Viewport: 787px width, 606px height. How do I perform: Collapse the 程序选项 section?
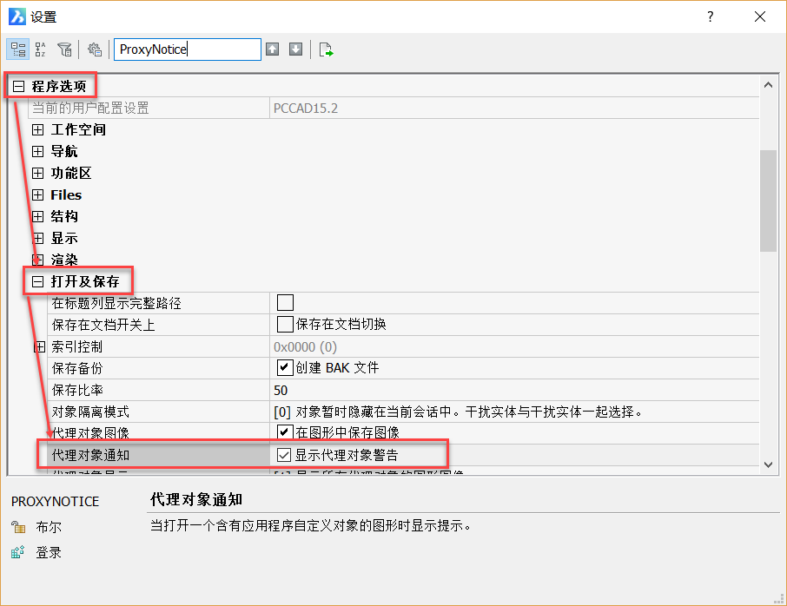[18, 86]
